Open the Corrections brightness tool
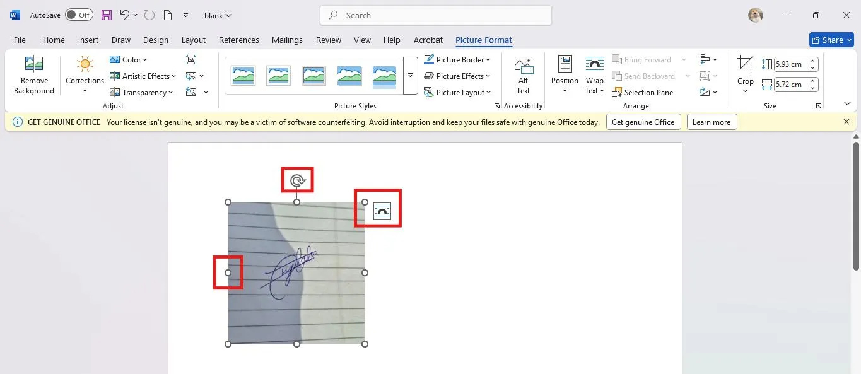 pyautogui.click(x=85, y=65)
